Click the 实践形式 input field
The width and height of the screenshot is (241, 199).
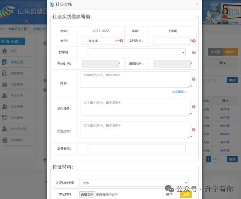172,41
